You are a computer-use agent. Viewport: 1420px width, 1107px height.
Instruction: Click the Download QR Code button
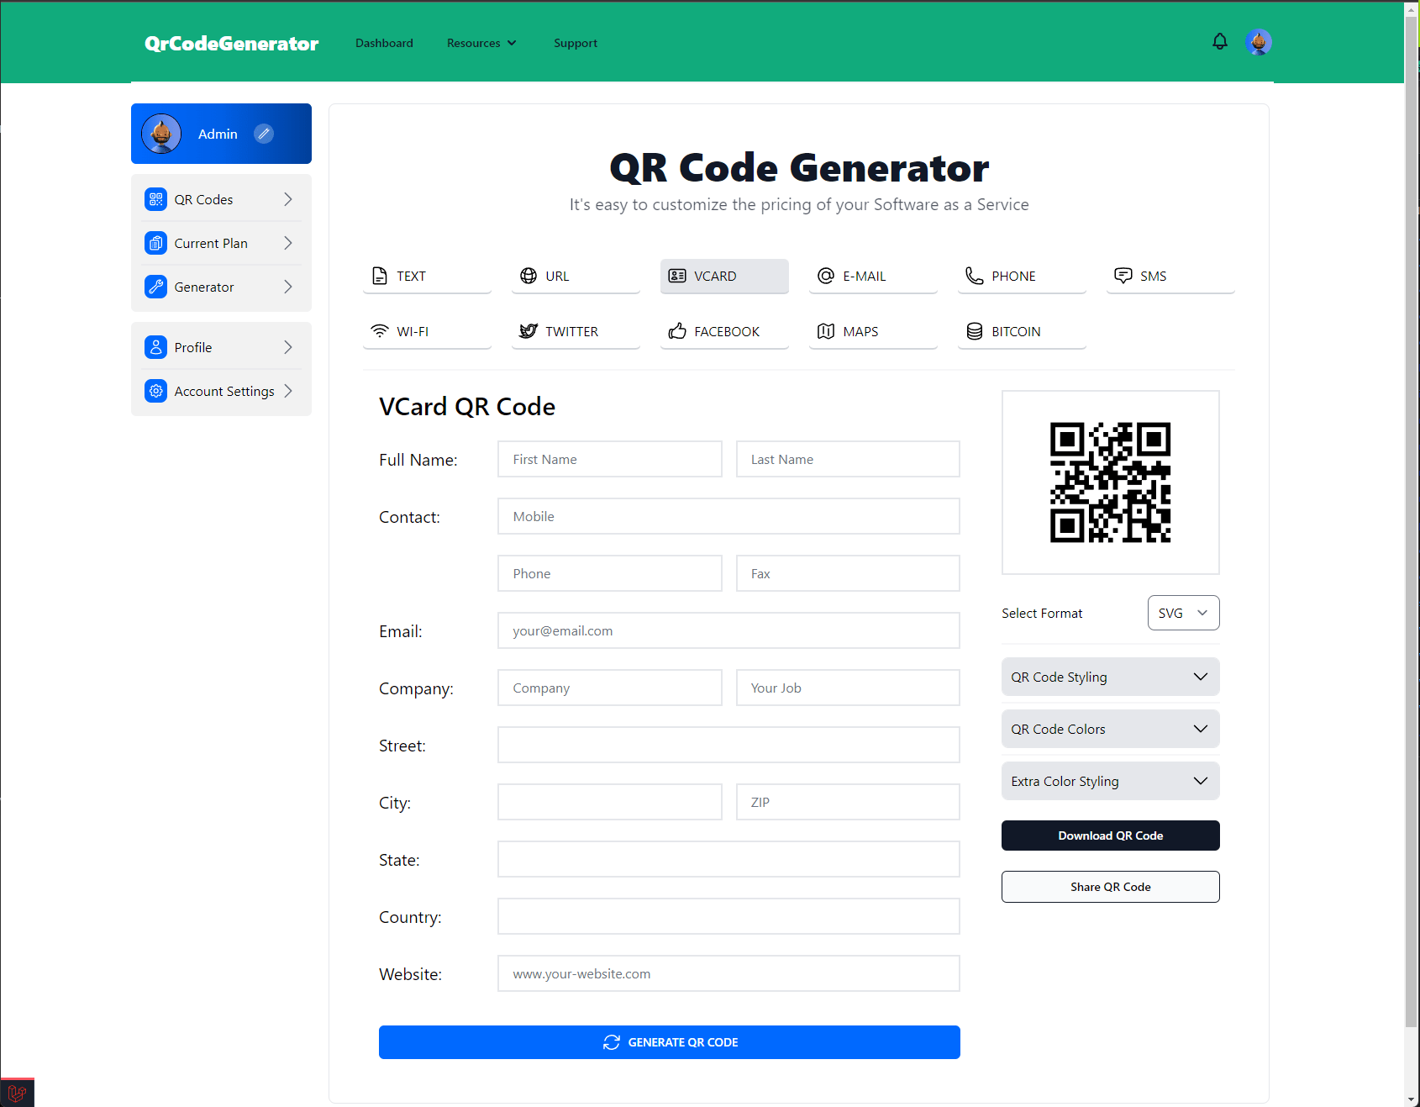coord(1110,836)
